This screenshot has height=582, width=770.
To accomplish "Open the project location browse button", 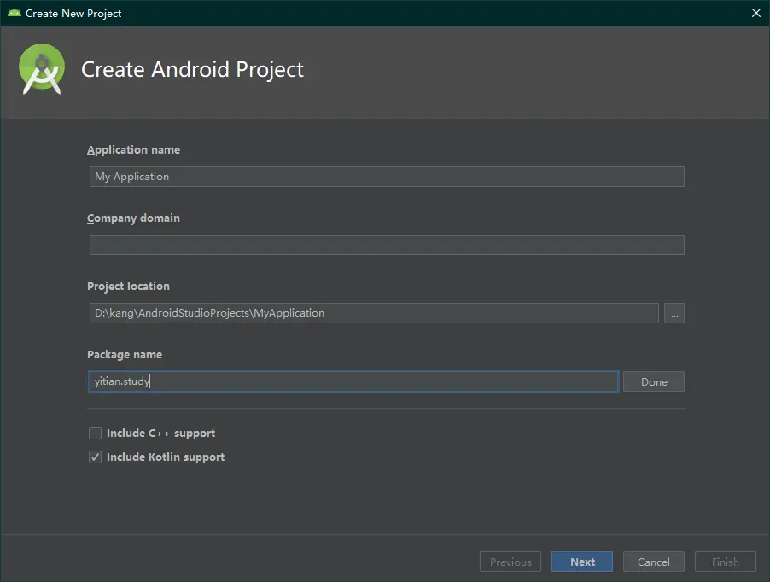I will pyautogui.click(x=674, y=313).
